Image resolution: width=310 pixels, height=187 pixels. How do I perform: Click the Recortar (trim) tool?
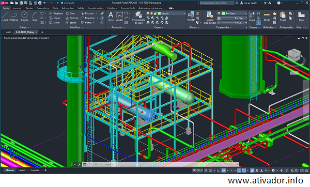(x=88, y=13)
